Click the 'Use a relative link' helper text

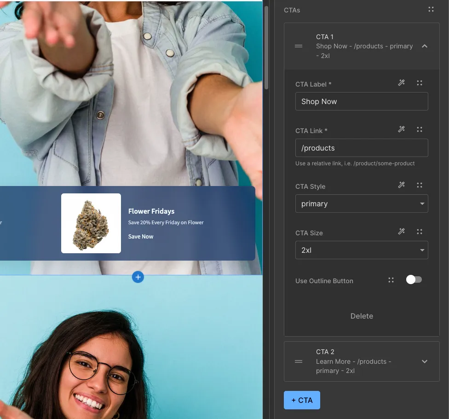pyautogui.click(x=355, y=163)
